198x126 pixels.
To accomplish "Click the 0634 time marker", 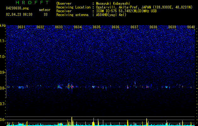I will (78, 27).
